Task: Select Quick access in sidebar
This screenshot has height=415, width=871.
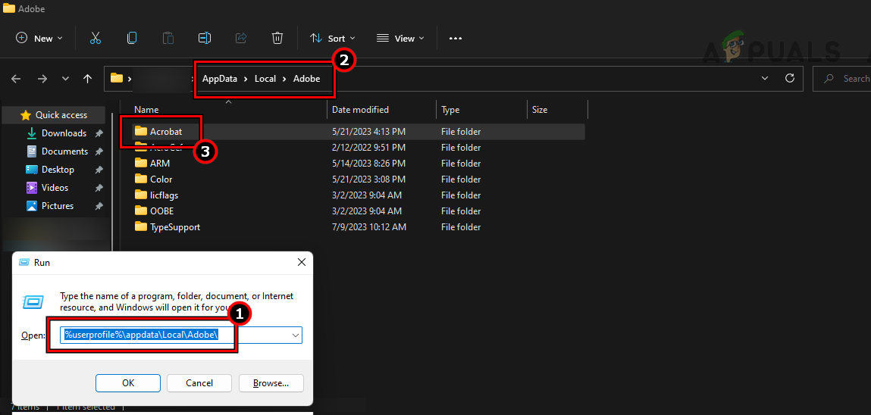Action: 53,115
